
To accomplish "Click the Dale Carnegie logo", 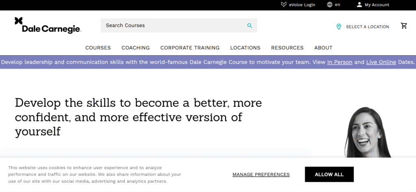I will tap(48, 25).
